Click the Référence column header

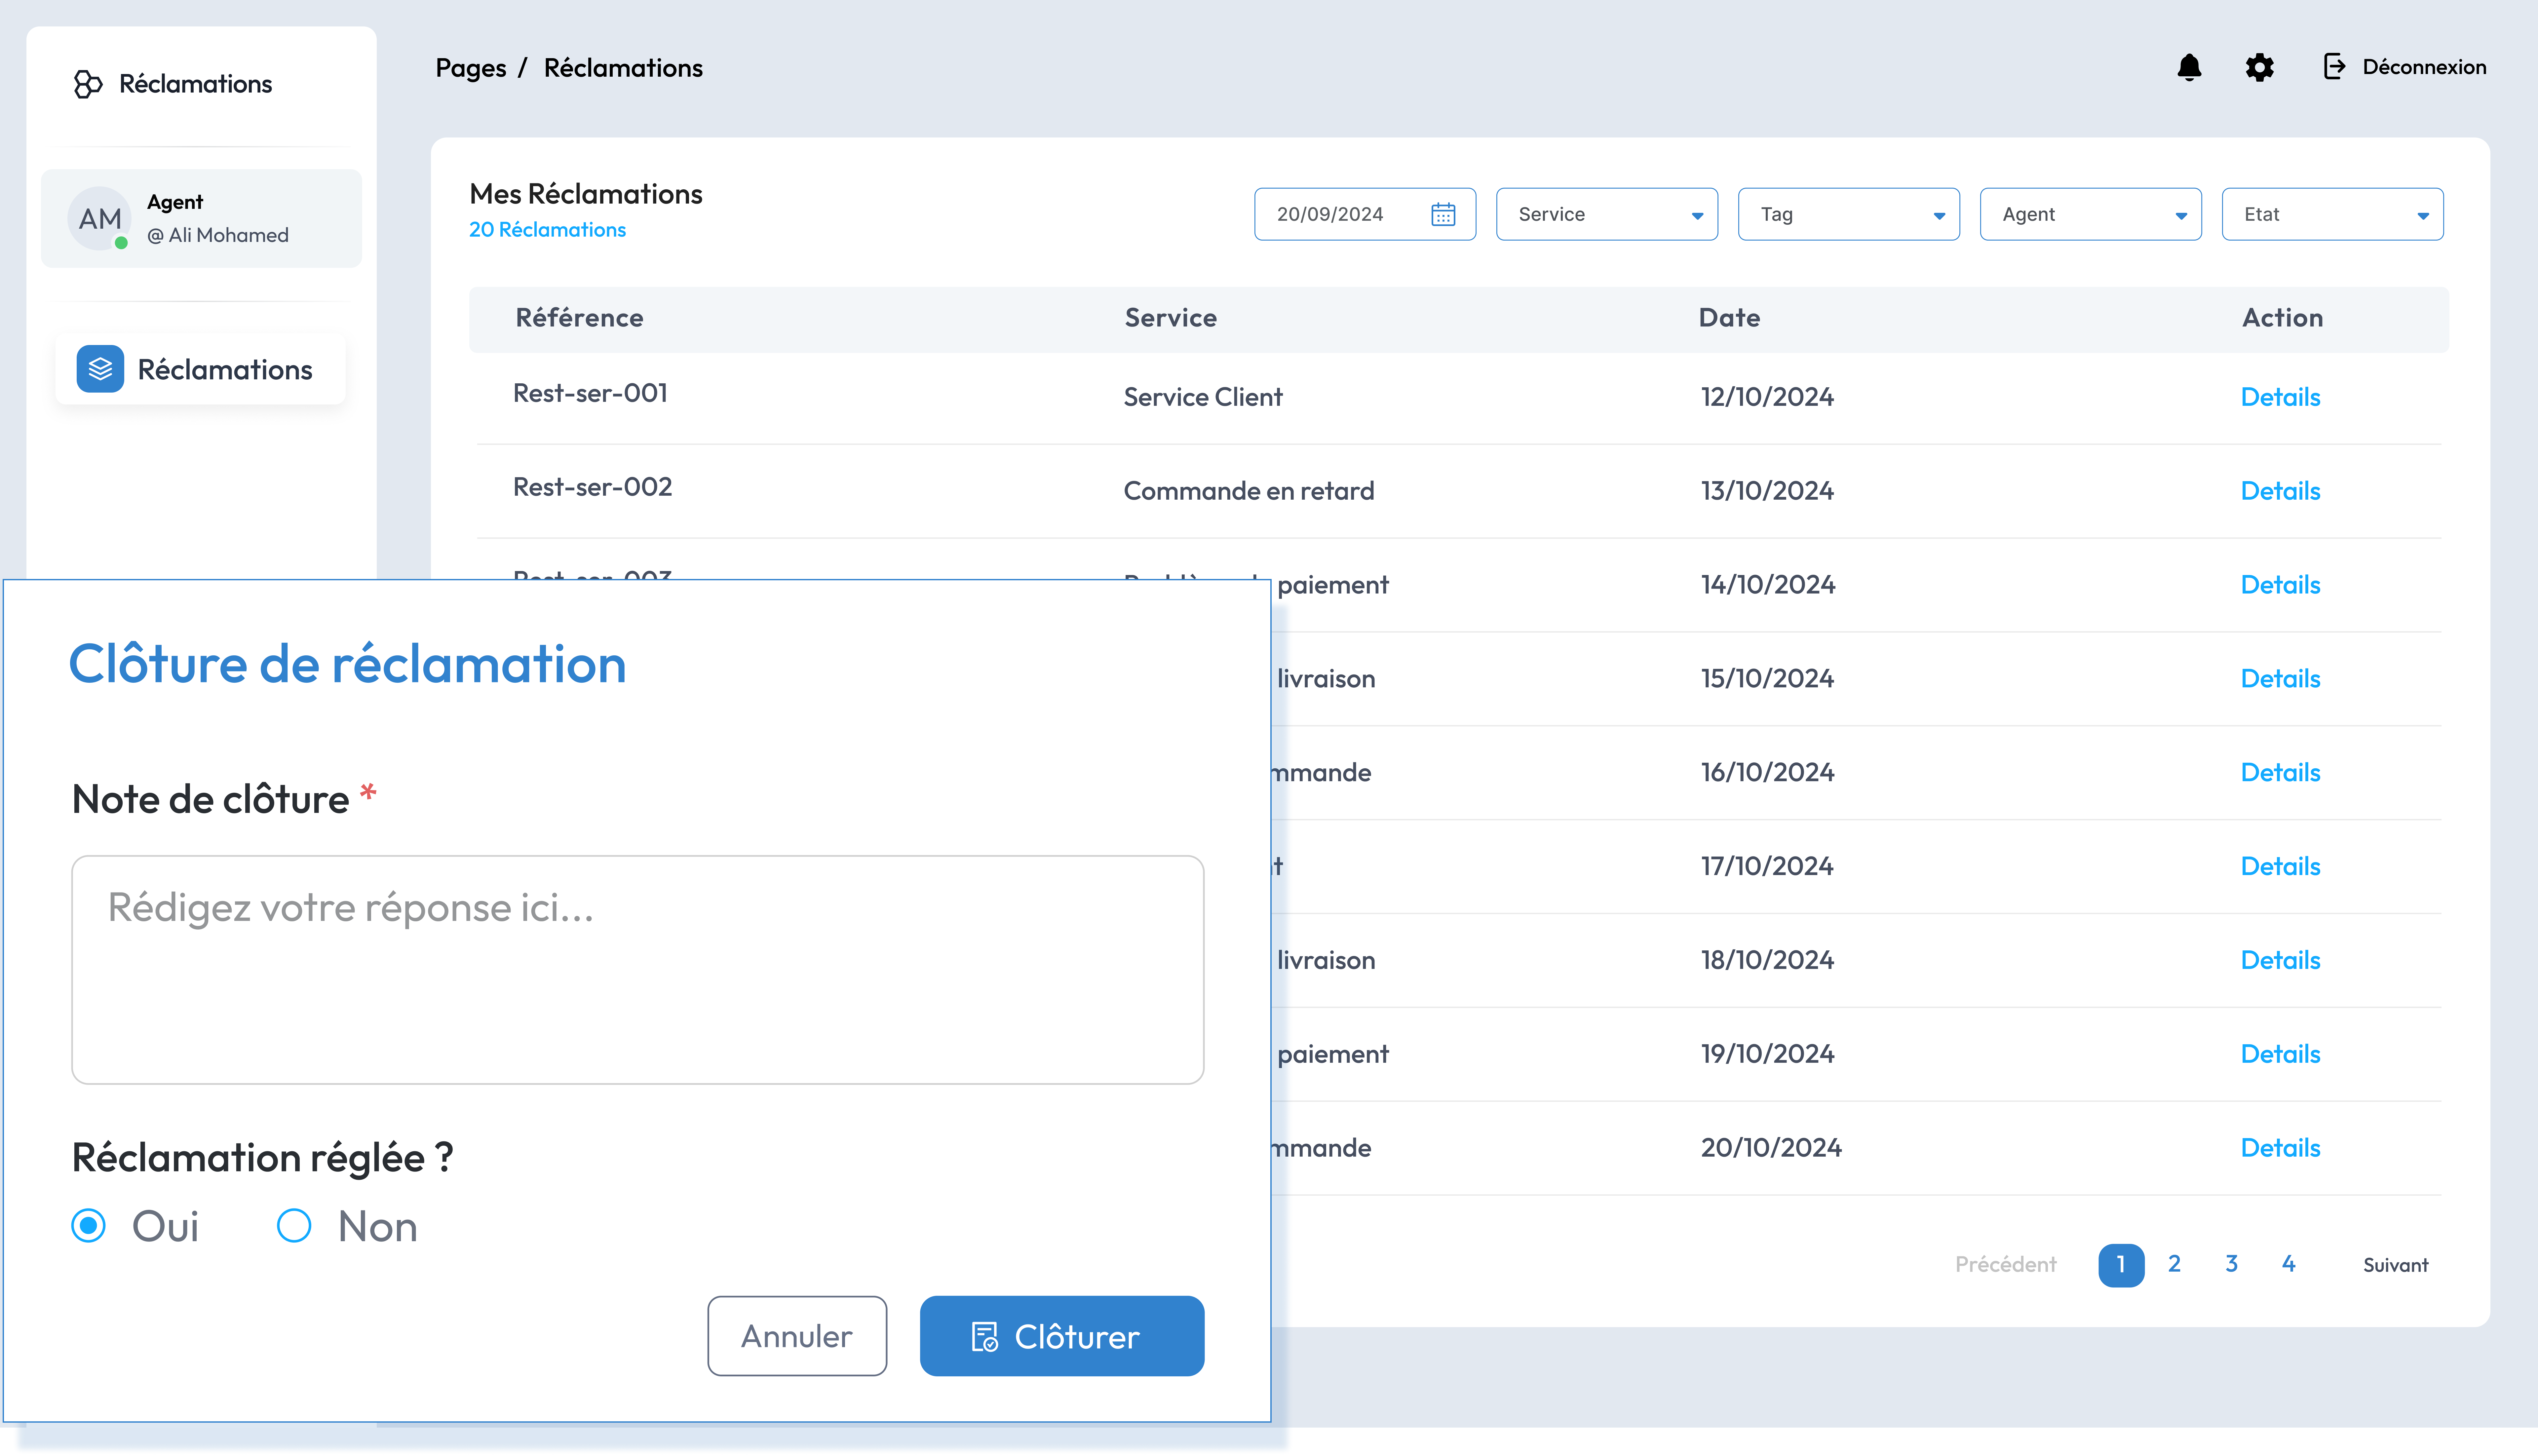tap(579, 318)
